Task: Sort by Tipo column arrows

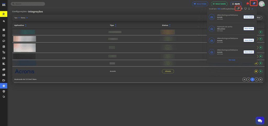Action: [115, 25]
